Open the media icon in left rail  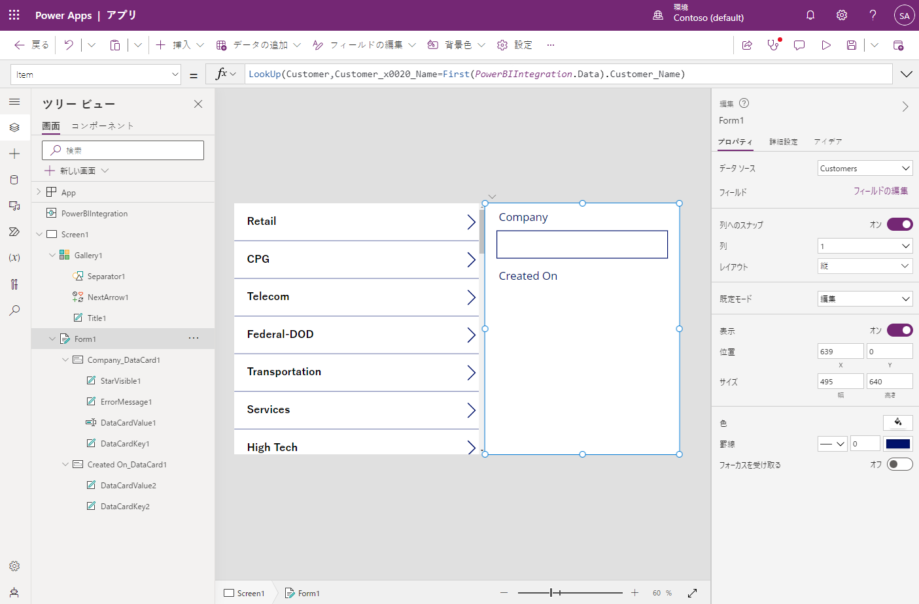pyautogui.click(x=14, y=206)
